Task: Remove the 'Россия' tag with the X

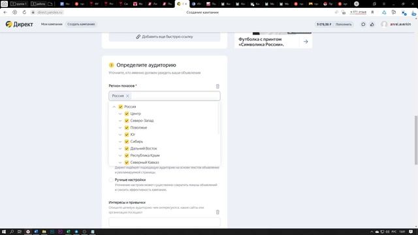Action: (x=127, y=96)
